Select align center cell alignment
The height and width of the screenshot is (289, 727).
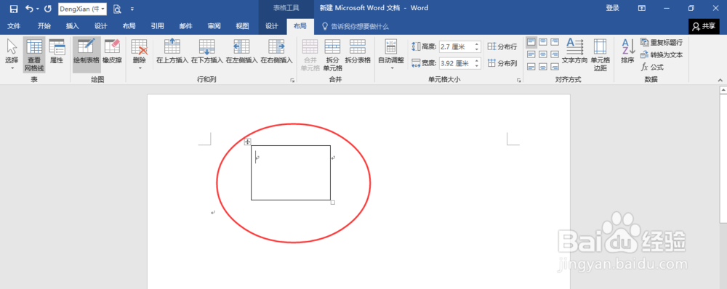click(543, 54)
